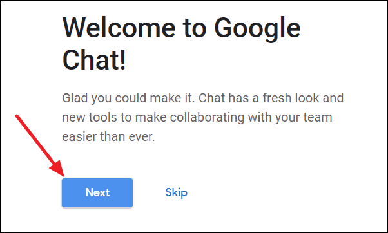Click the word 'tools' in the description
The image size is (388, 233).
click(103, 117)
